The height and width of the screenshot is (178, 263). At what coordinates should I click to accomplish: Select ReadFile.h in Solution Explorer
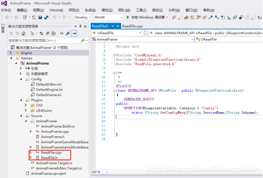[49, 158]
